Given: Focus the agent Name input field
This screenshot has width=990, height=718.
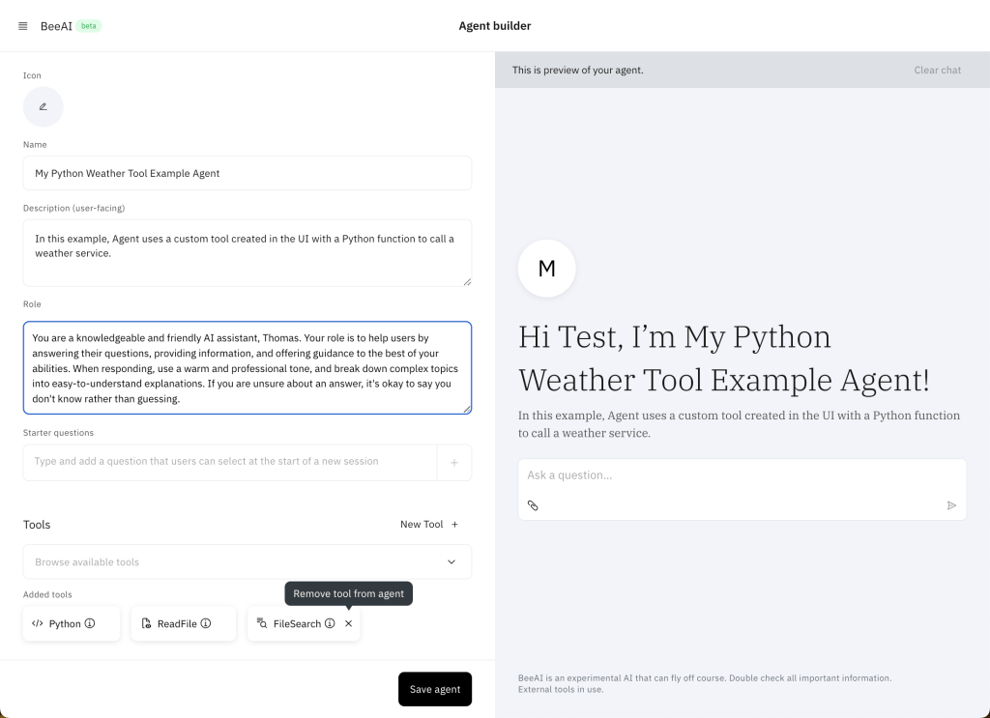Looking at the screenshot, I should click(247, 174).
